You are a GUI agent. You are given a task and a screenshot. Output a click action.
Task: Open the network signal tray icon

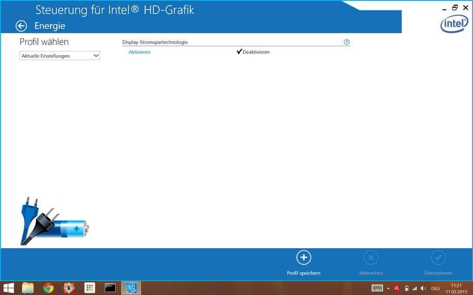415,288
